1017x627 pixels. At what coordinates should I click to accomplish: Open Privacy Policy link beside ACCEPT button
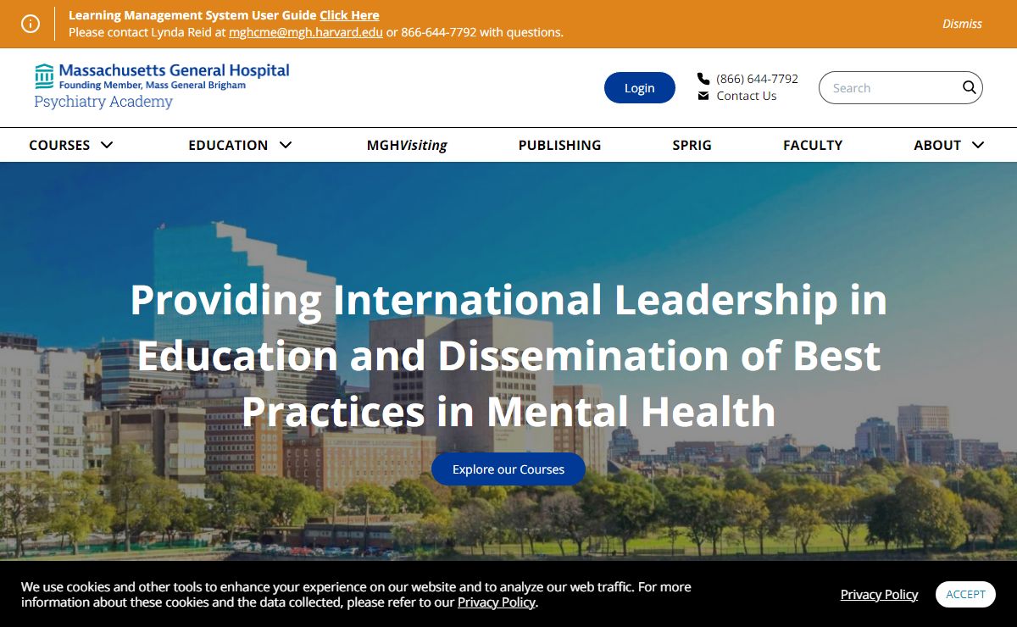(879, 594)
